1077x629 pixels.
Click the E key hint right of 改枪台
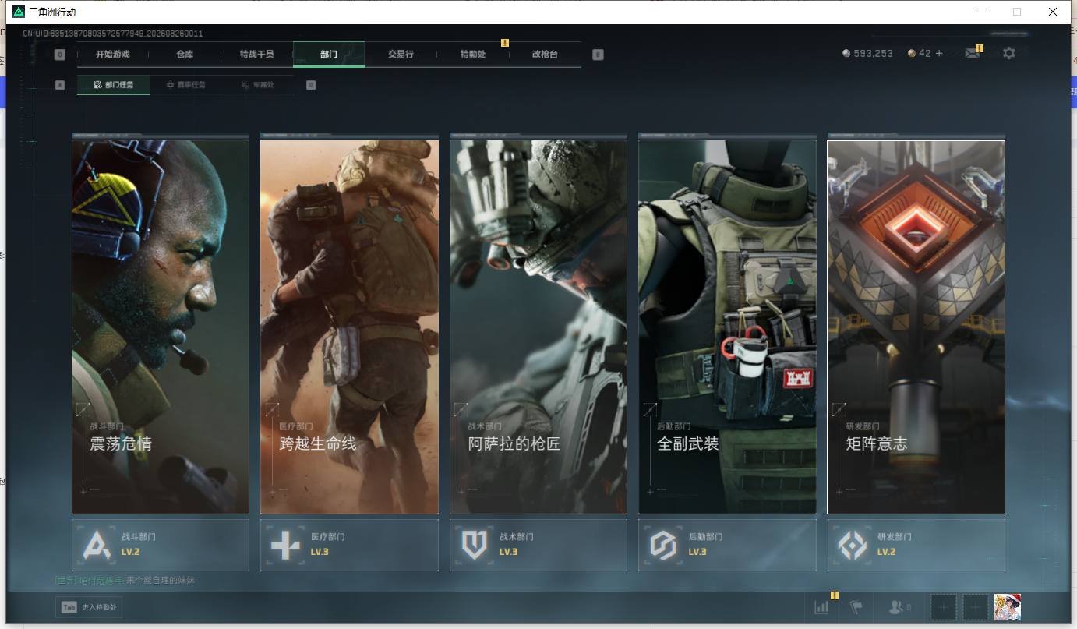tap(598, 55)
